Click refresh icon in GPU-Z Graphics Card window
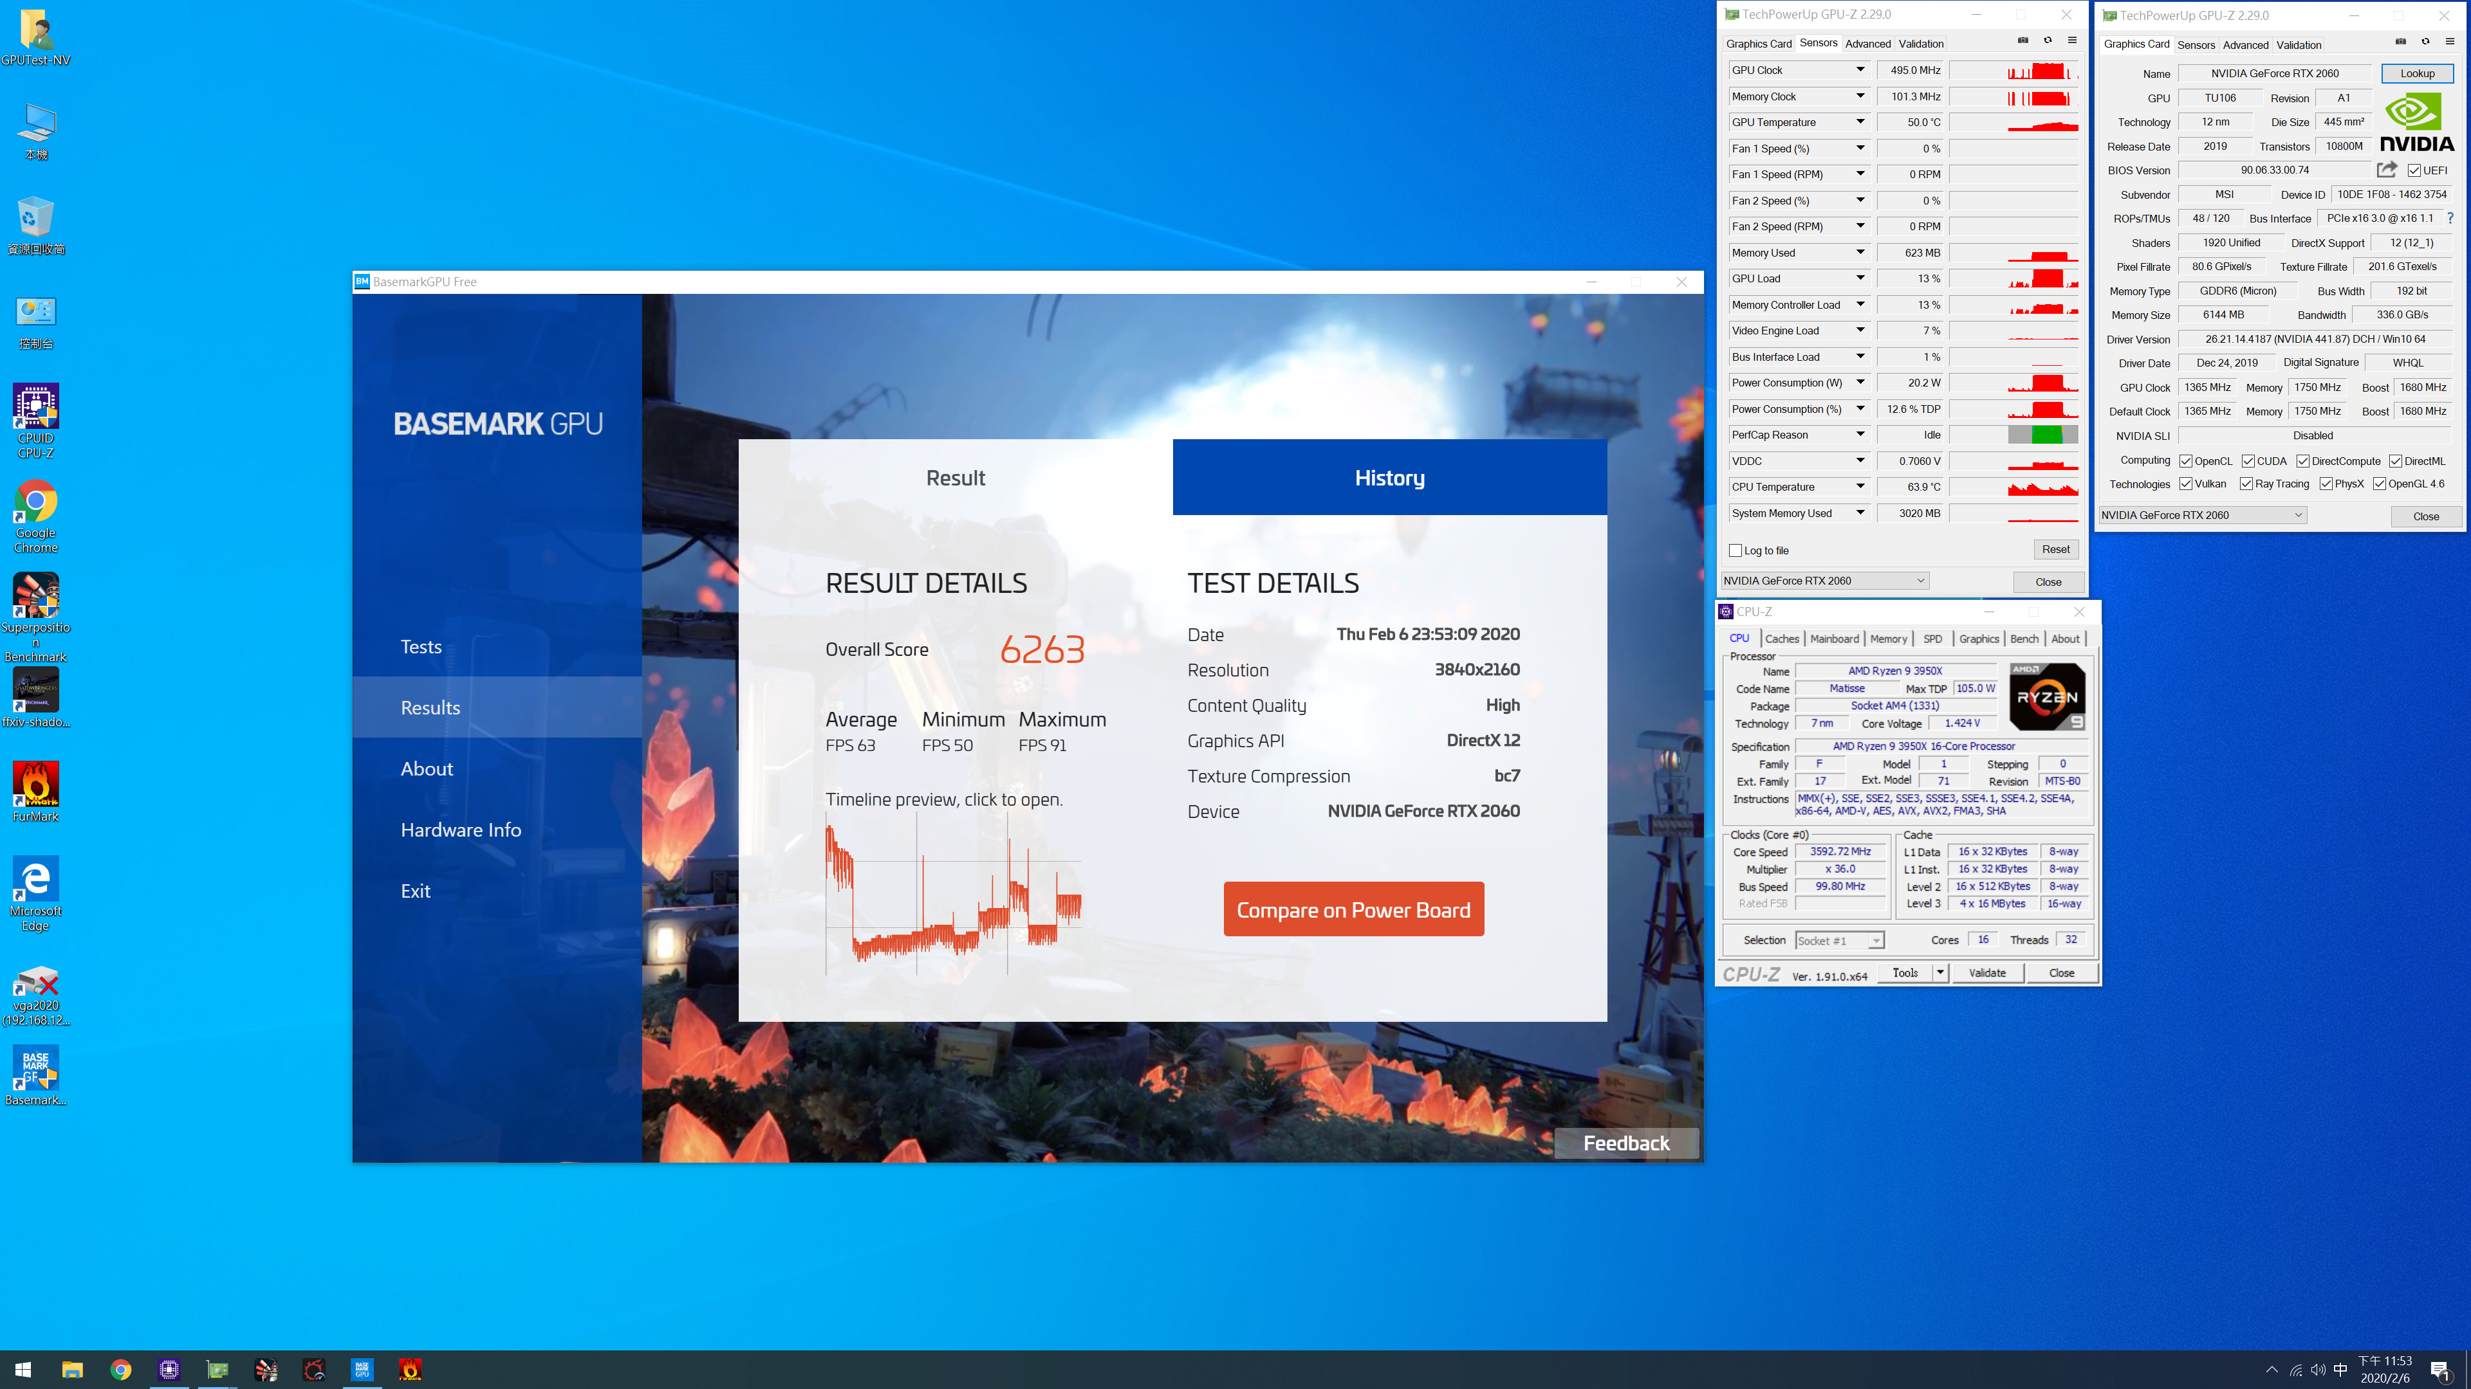The height and width of the screenshot is (1389, 2471). pos(2425,41)
